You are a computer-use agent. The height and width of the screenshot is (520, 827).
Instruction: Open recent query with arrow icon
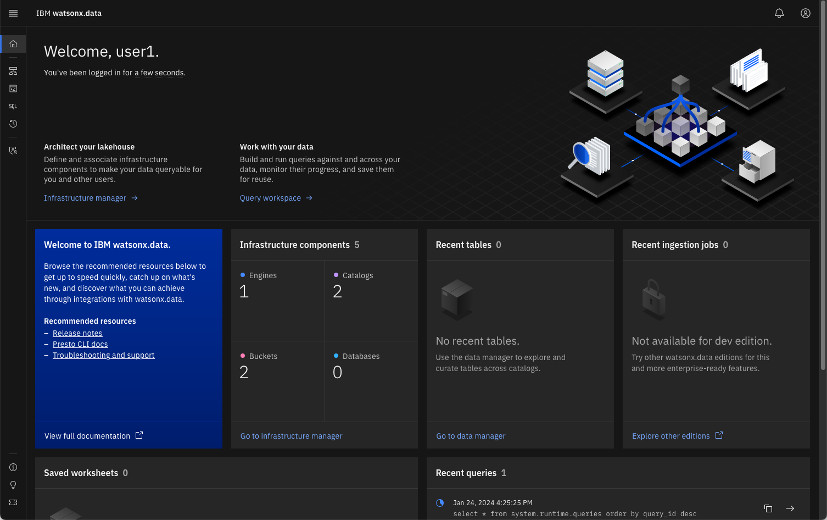click(x=790, y=508)
